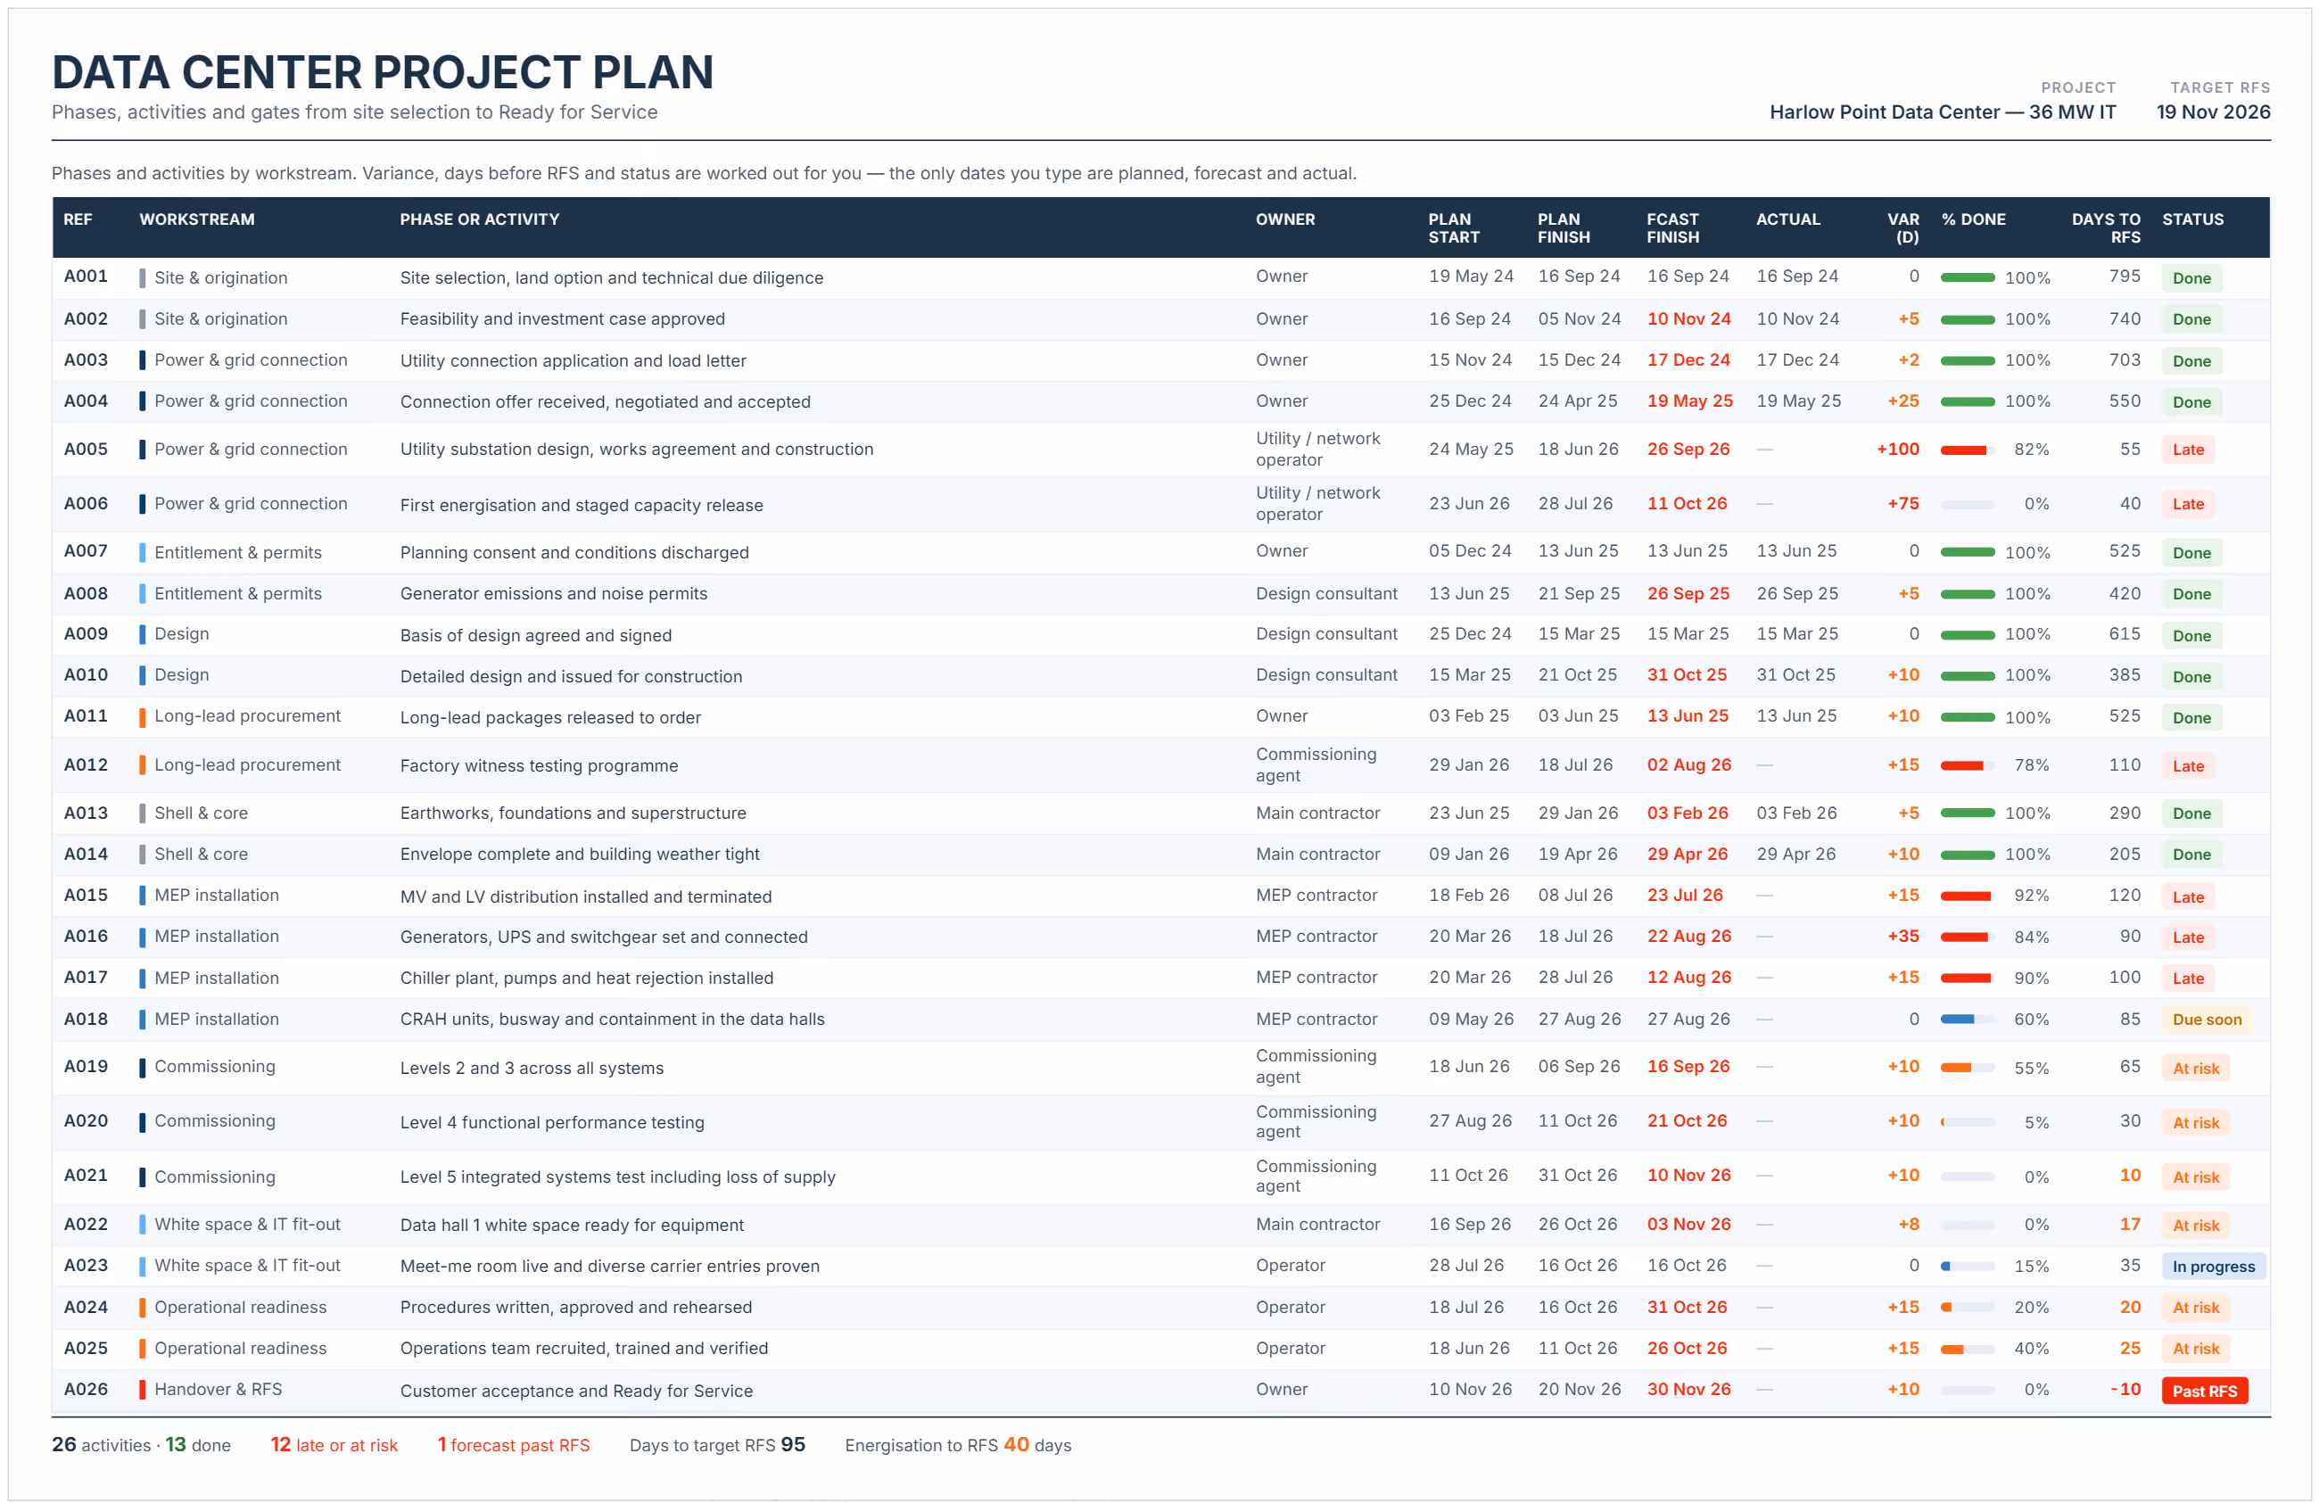
Task: Click 'Customer acceptance and Ready for Service'
Action: 576,1391
